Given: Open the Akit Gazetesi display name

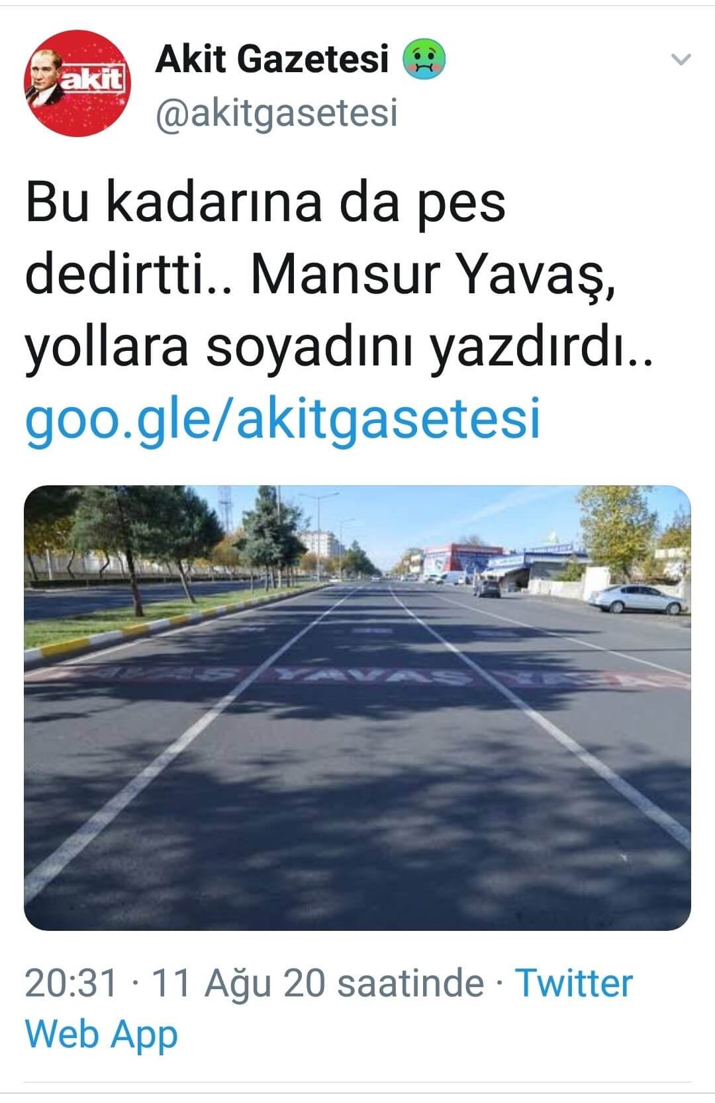Looking at the screenshot, I should tap(271, 59).
